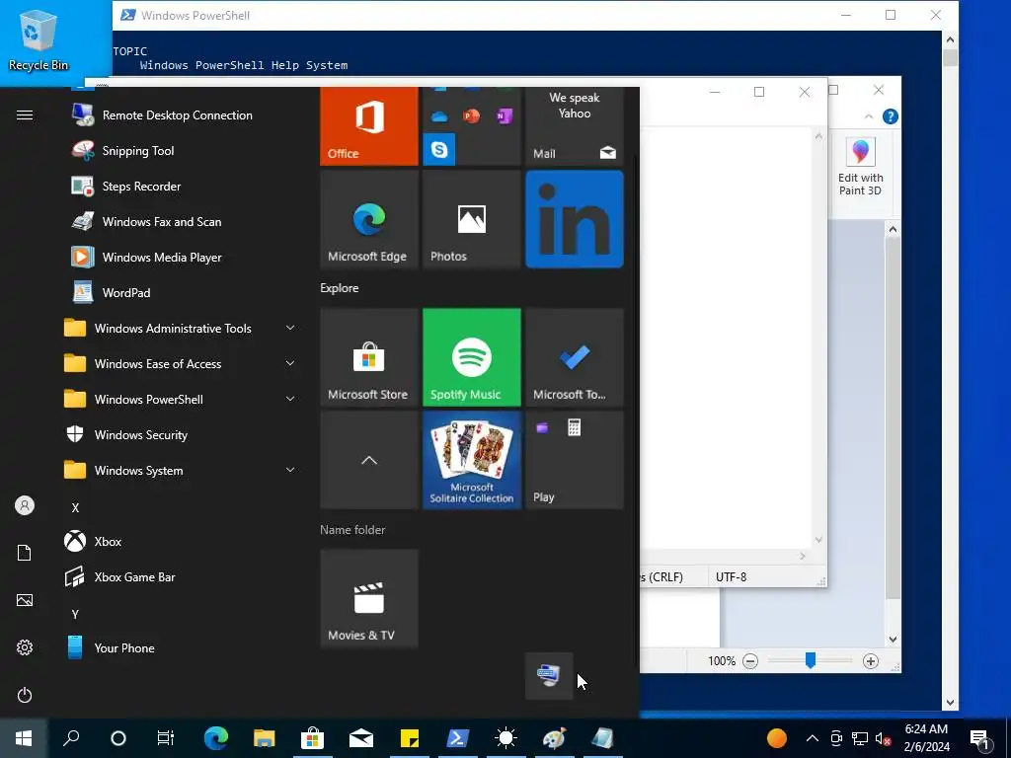1011x758 pixels.
Task: Open Microsoft Solitaire Collection tile
Action: tap(471, 460)
